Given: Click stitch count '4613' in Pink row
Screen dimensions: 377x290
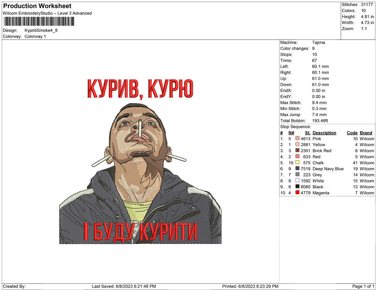Looking at the screenshot, I should (305, 139).
